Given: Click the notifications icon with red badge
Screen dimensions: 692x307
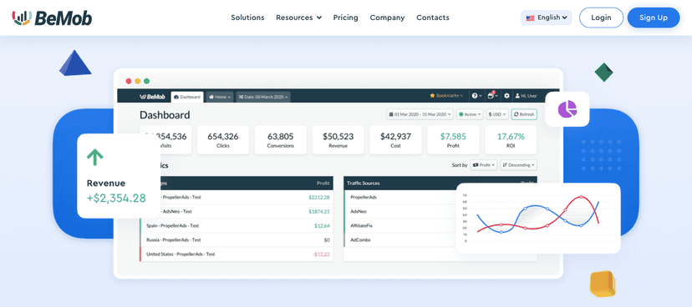Looking at the screenshot, I should coord(491,96).
